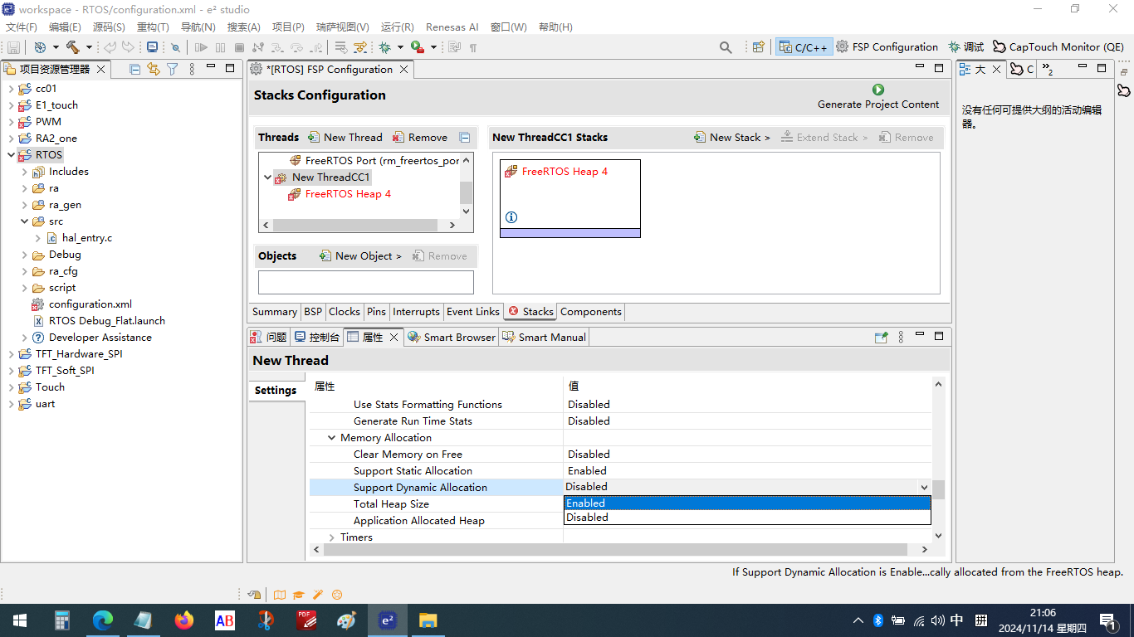Viewport: 1134px width, 637px height.
Task: Open File Explorer from the taskbar
Action: point(428,620)
